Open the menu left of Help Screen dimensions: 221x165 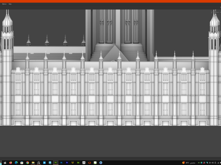[x=4, y=4]
